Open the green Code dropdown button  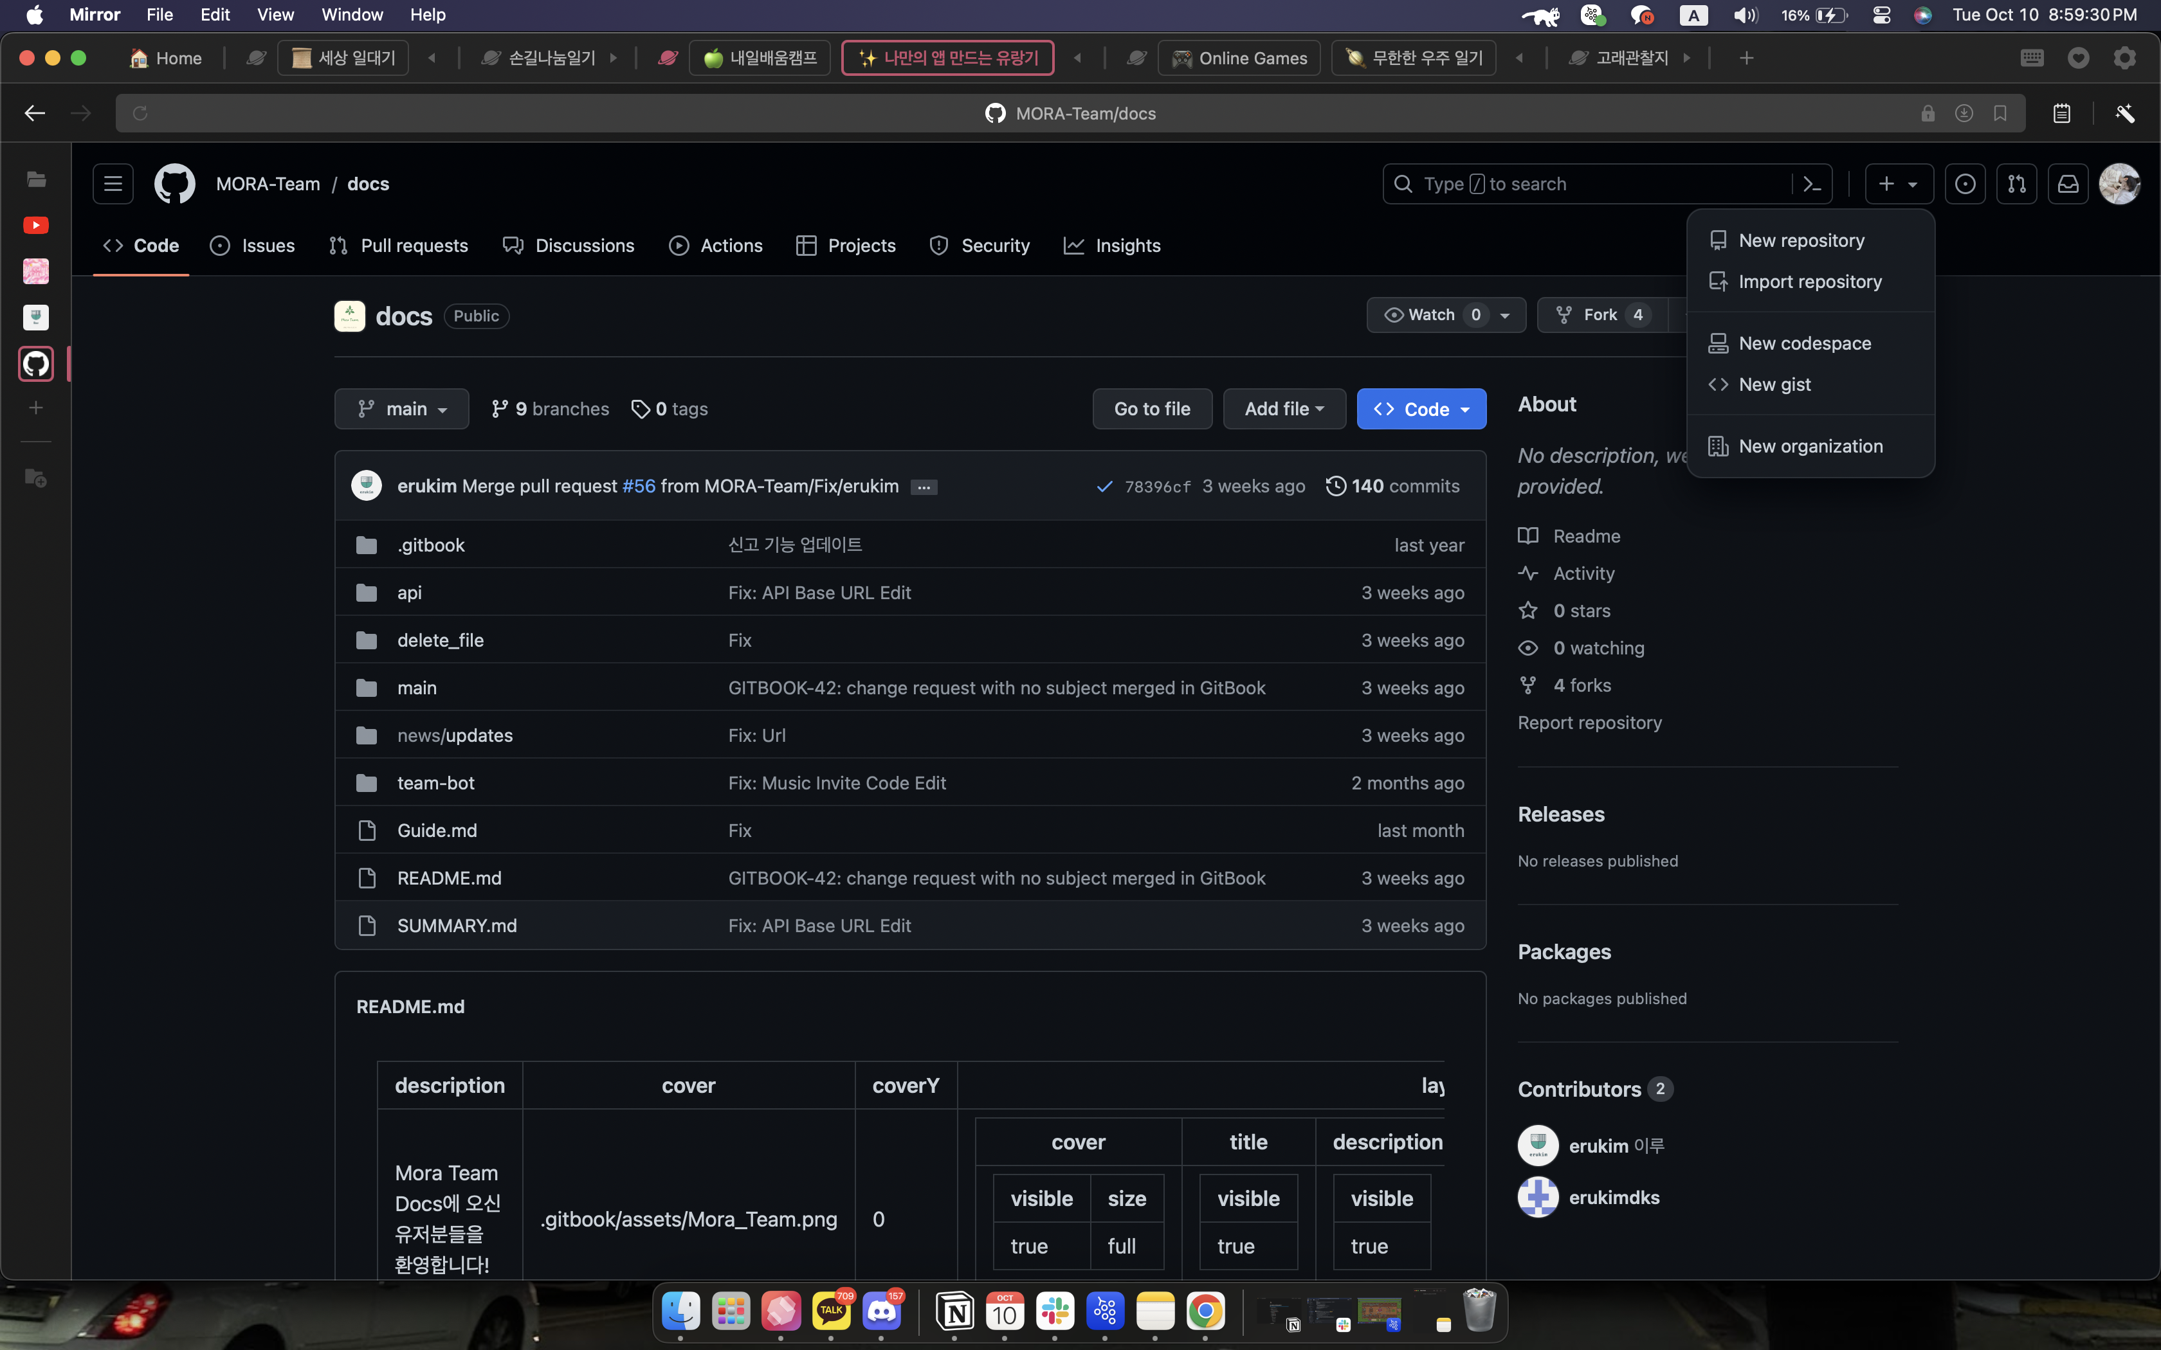1421,409
